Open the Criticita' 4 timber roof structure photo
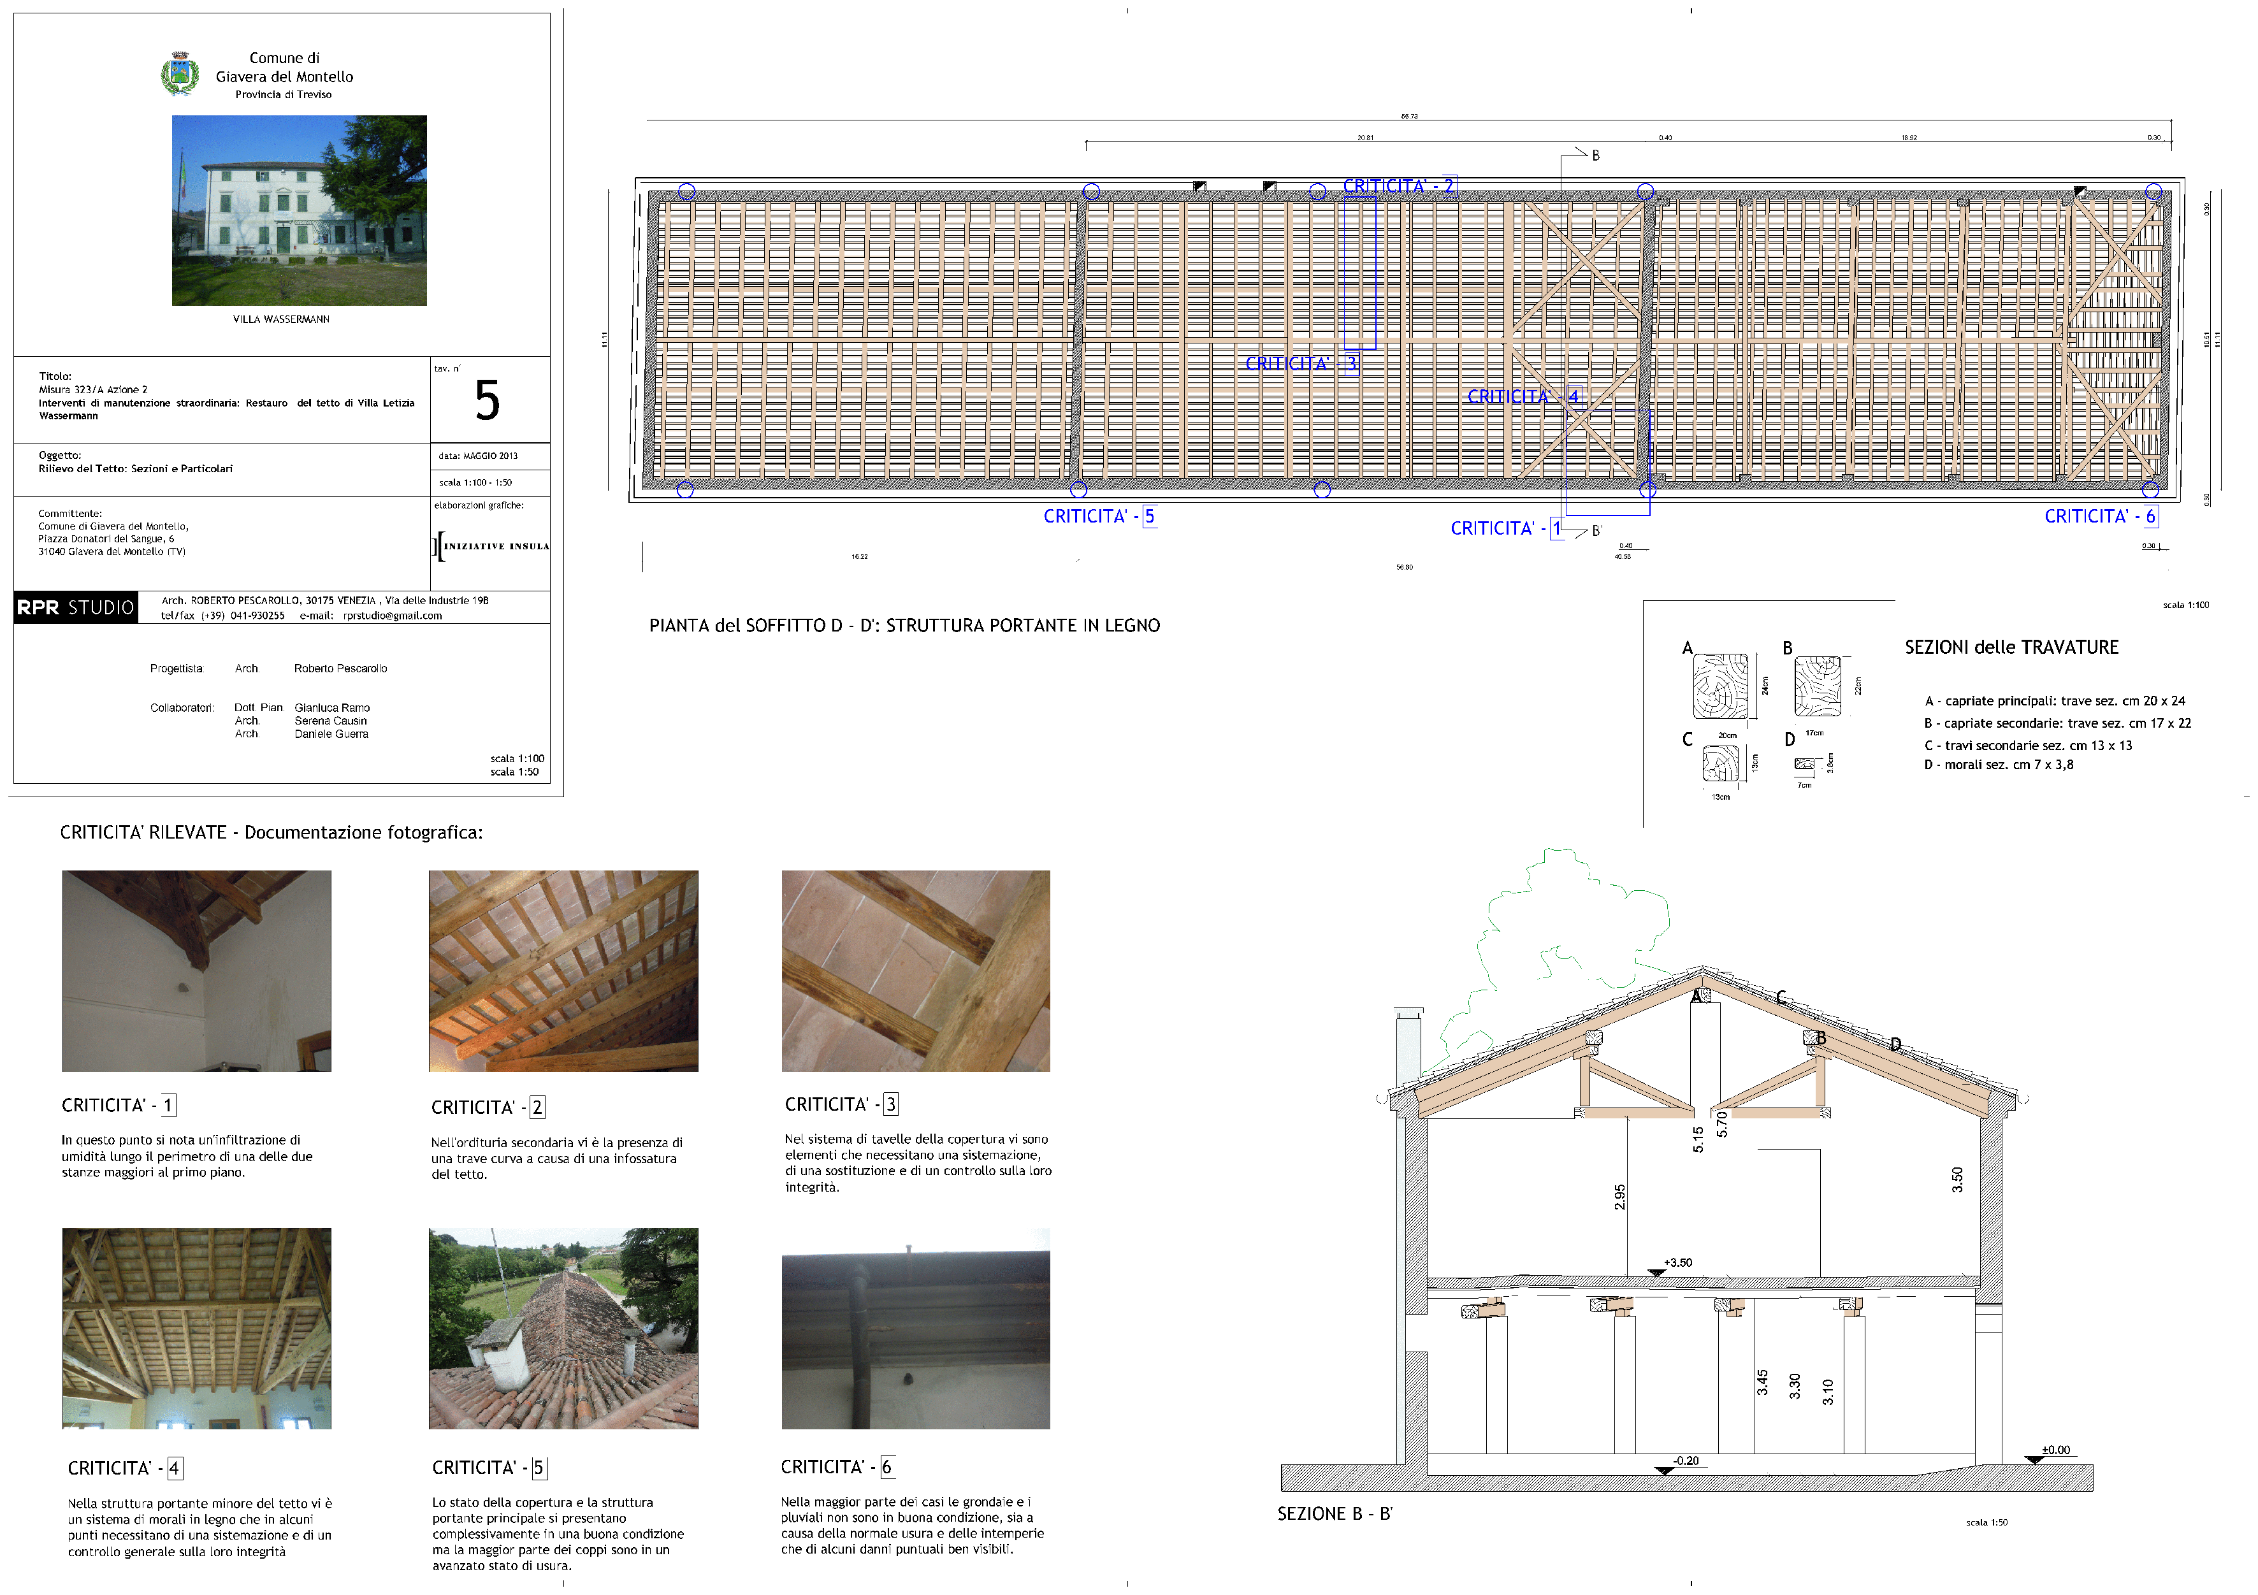The image size is (2258, 1595). pyautogui.click(x=197, y=1329)
